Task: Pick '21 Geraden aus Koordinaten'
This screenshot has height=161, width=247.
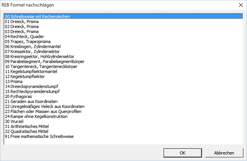Action: point(123,101)
